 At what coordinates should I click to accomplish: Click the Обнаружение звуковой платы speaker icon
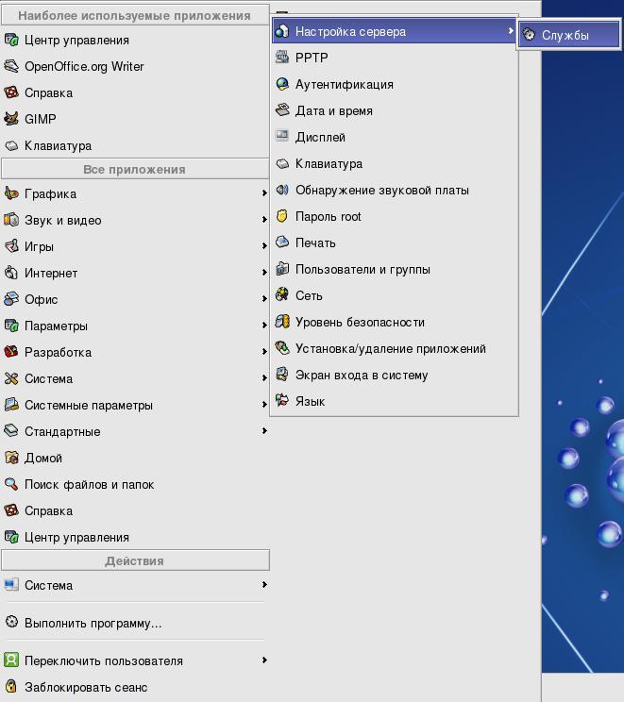[x=282, y=190]
